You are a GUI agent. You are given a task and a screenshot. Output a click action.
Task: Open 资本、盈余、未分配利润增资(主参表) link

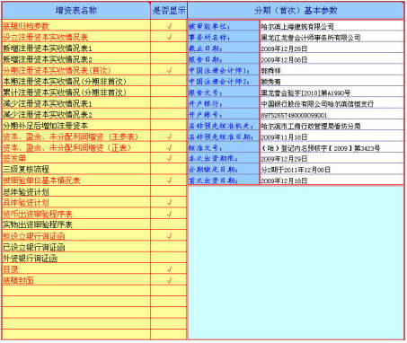click(70, 136)
